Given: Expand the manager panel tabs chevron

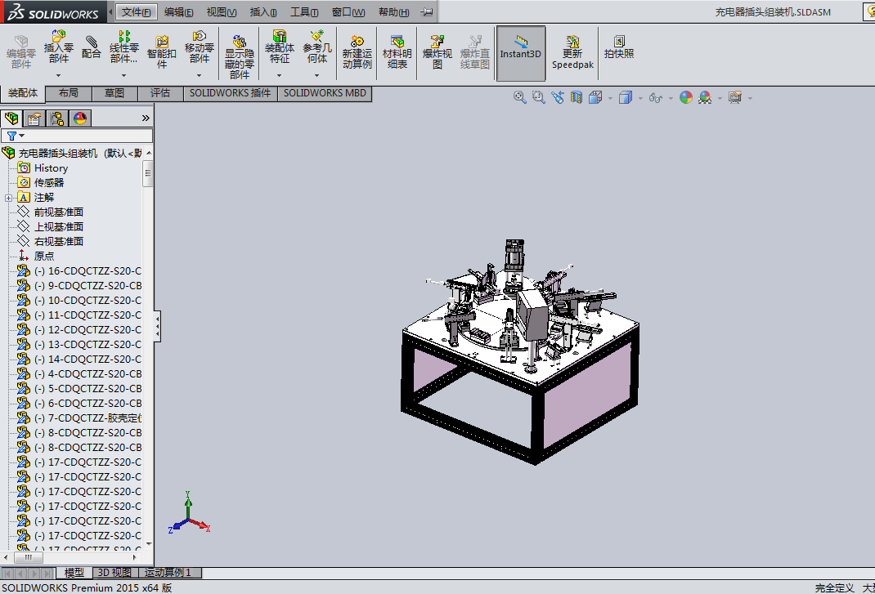Looking at the screenshot, I should pyautogui.click(x=146, y=118).
